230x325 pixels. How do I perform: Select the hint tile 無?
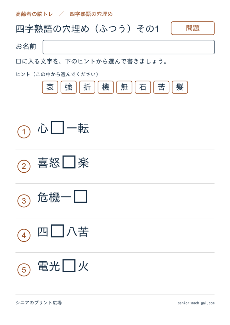click(124, 87)
